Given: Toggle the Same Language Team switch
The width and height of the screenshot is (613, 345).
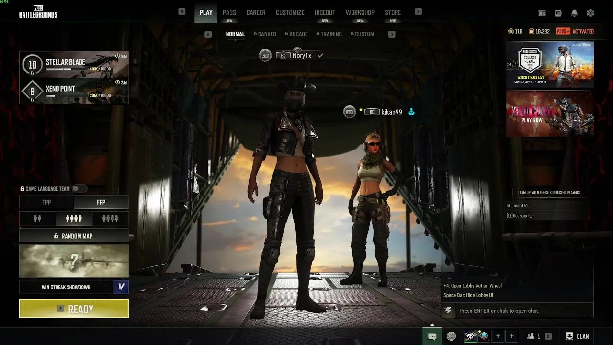Looking at the screenshot, I should 79,189.
